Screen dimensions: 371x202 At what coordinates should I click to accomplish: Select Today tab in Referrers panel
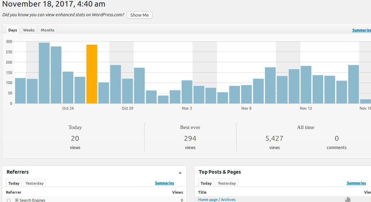click(13, 183)
